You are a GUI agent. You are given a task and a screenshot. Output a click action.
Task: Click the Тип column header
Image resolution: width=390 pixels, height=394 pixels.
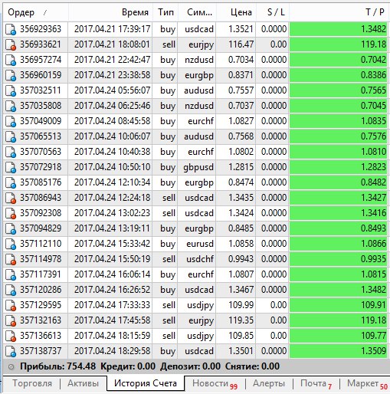click(x=166, y=12)
